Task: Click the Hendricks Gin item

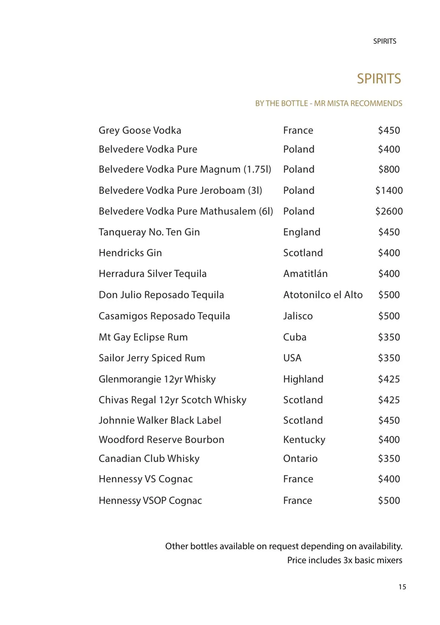Action: [130, 253]
